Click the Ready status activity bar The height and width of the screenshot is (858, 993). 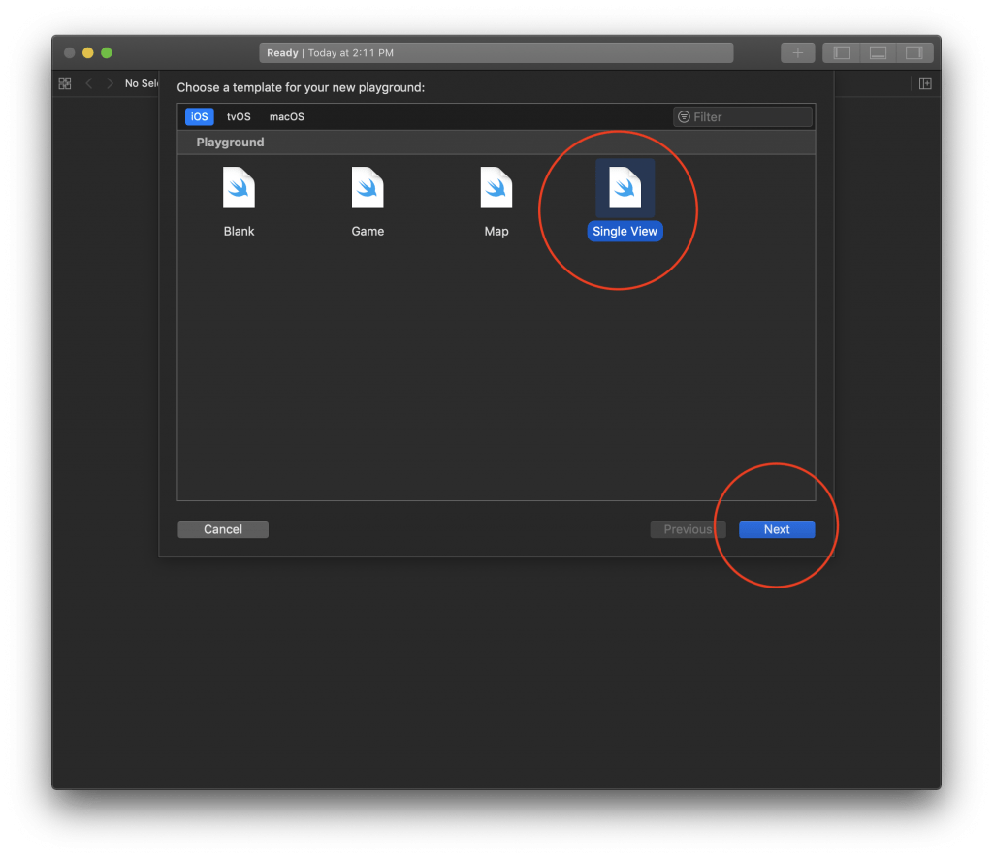pos(496,53)
